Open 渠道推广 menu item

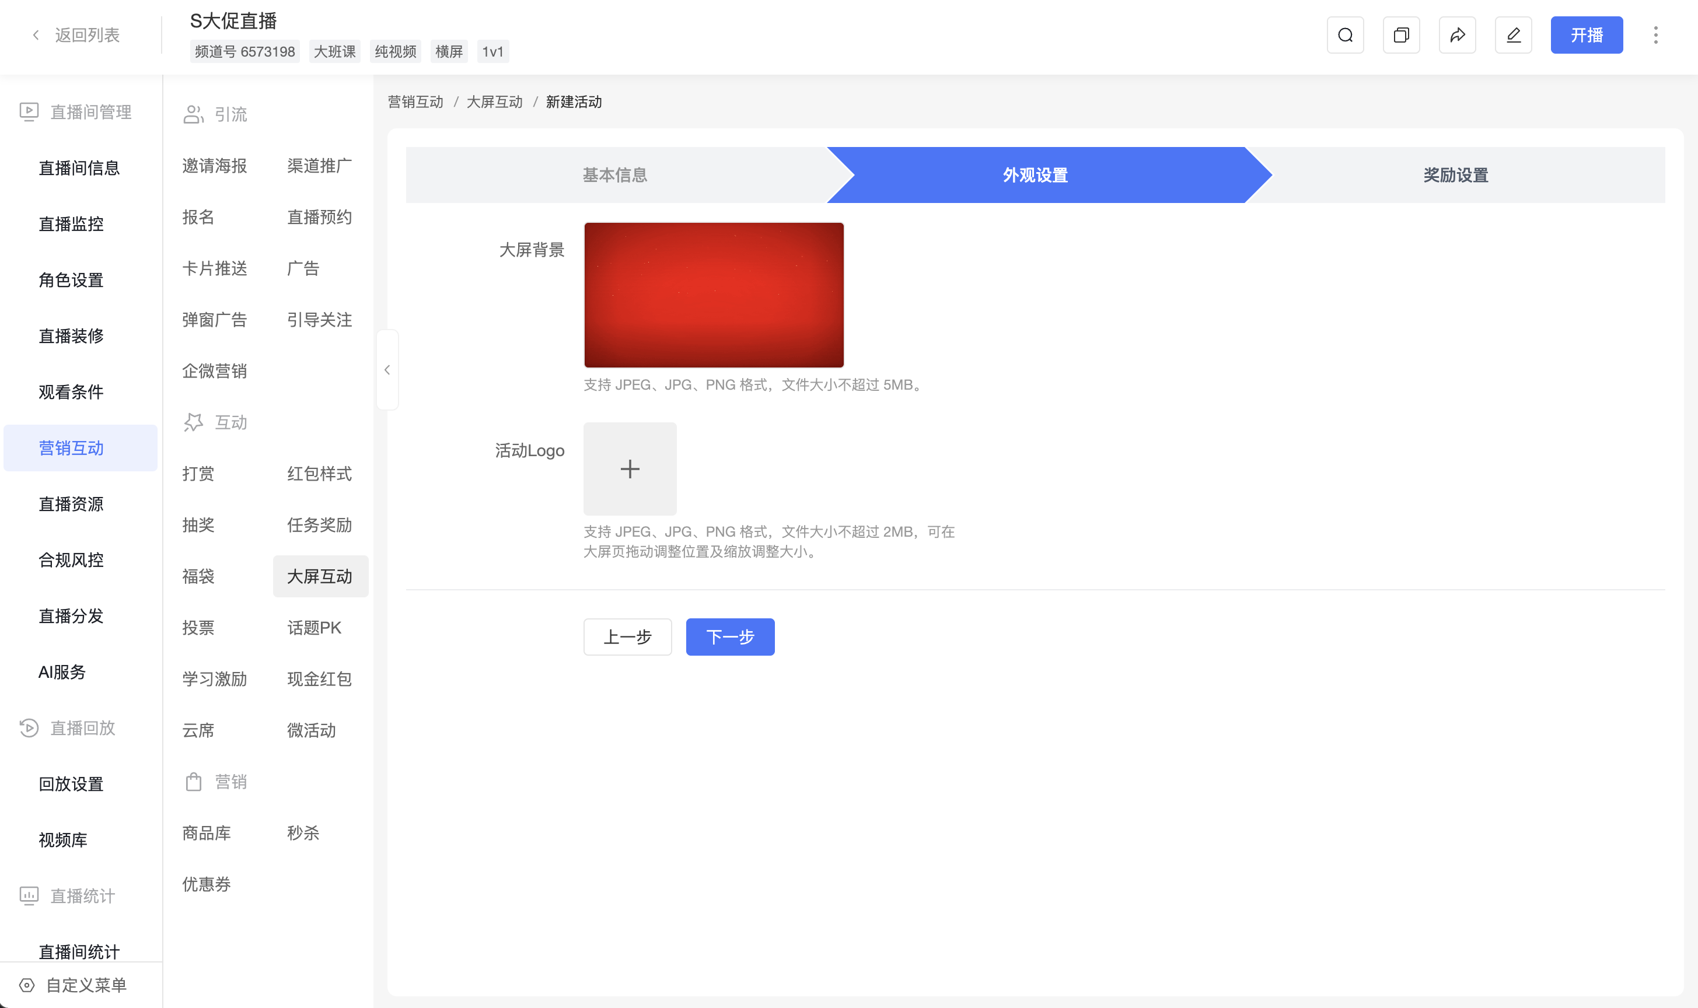point(319,165)
